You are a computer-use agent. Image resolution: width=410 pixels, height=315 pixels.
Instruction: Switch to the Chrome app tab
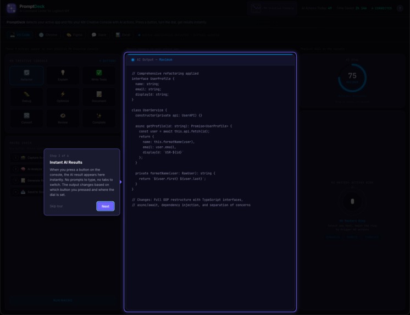click(48, 35)
